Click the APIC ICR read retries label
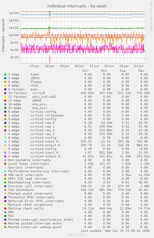Image resolution: width=154 pixels, height=238 pixels. (x=28, y=179)
